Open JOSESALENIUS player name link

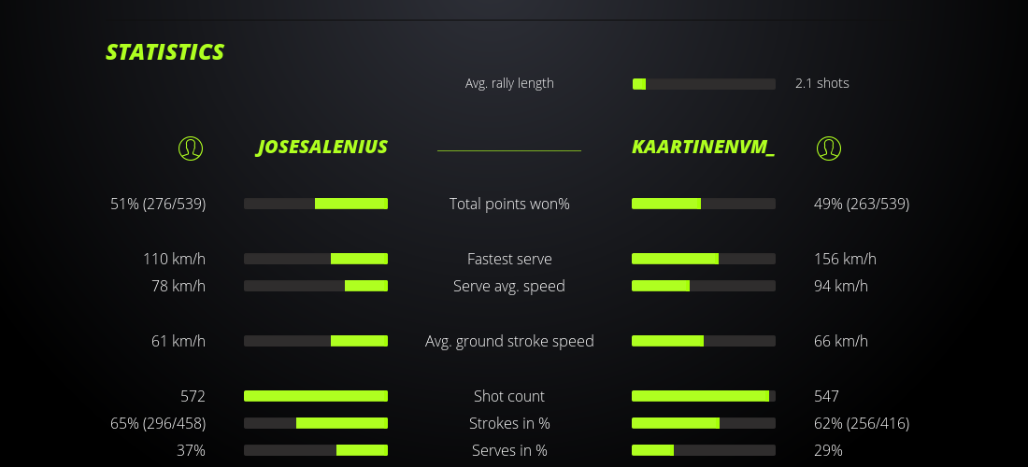point(322,148)
